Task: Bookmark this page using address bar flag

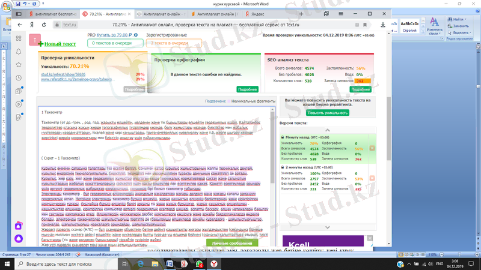Action: click(365, 25)
